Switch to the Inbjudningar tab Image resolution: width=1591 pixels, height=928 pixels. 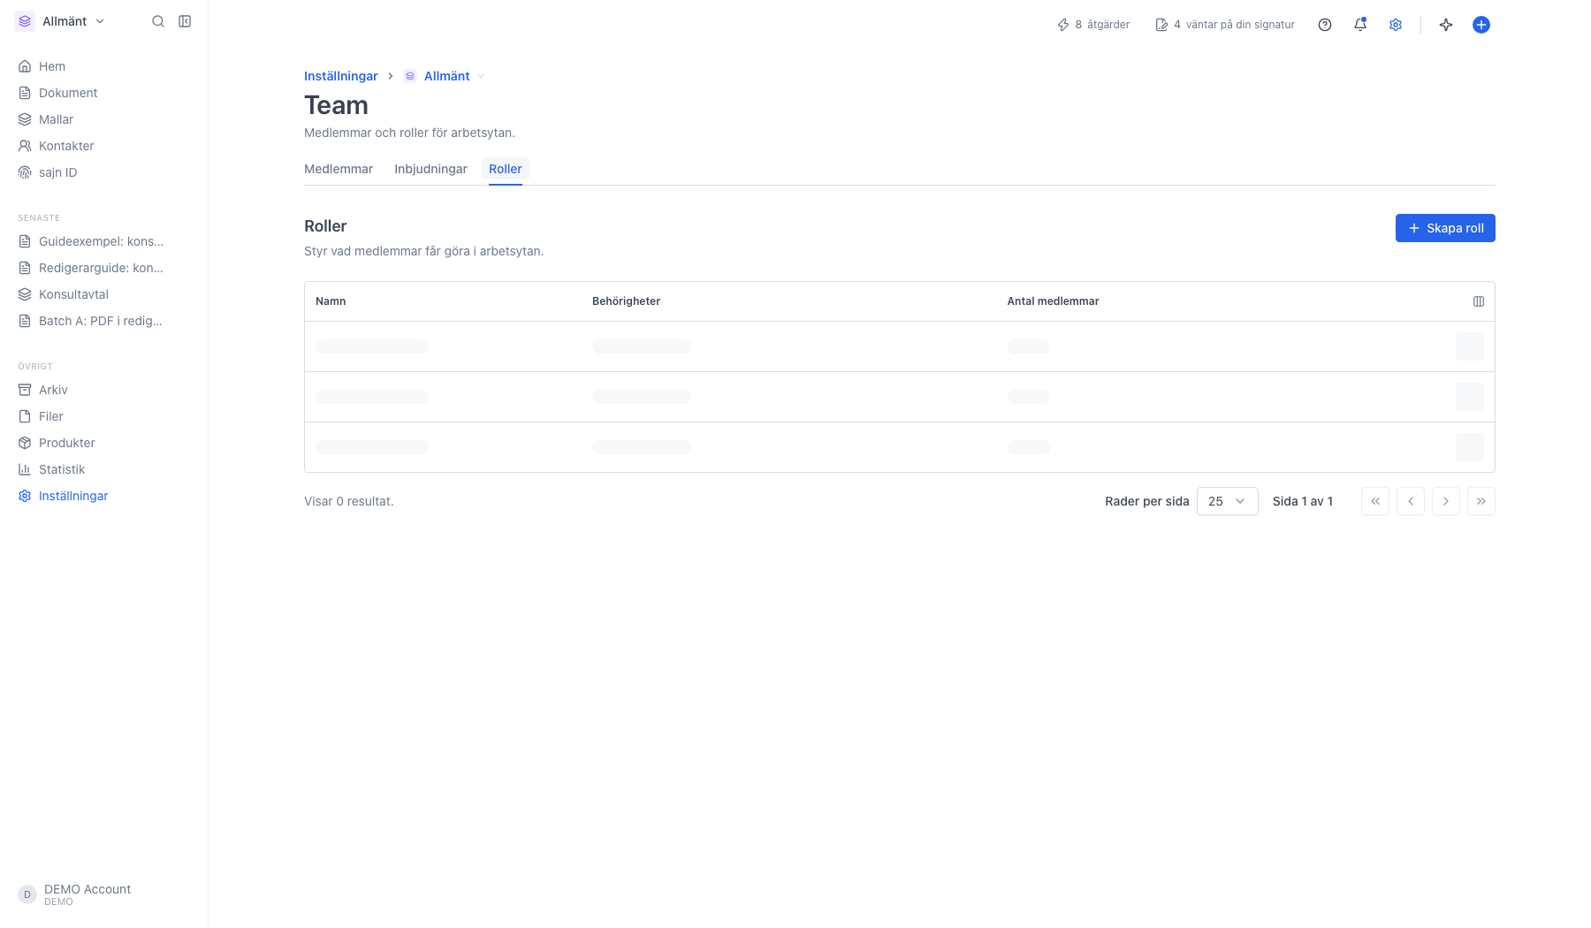click(x=430, y=169)
